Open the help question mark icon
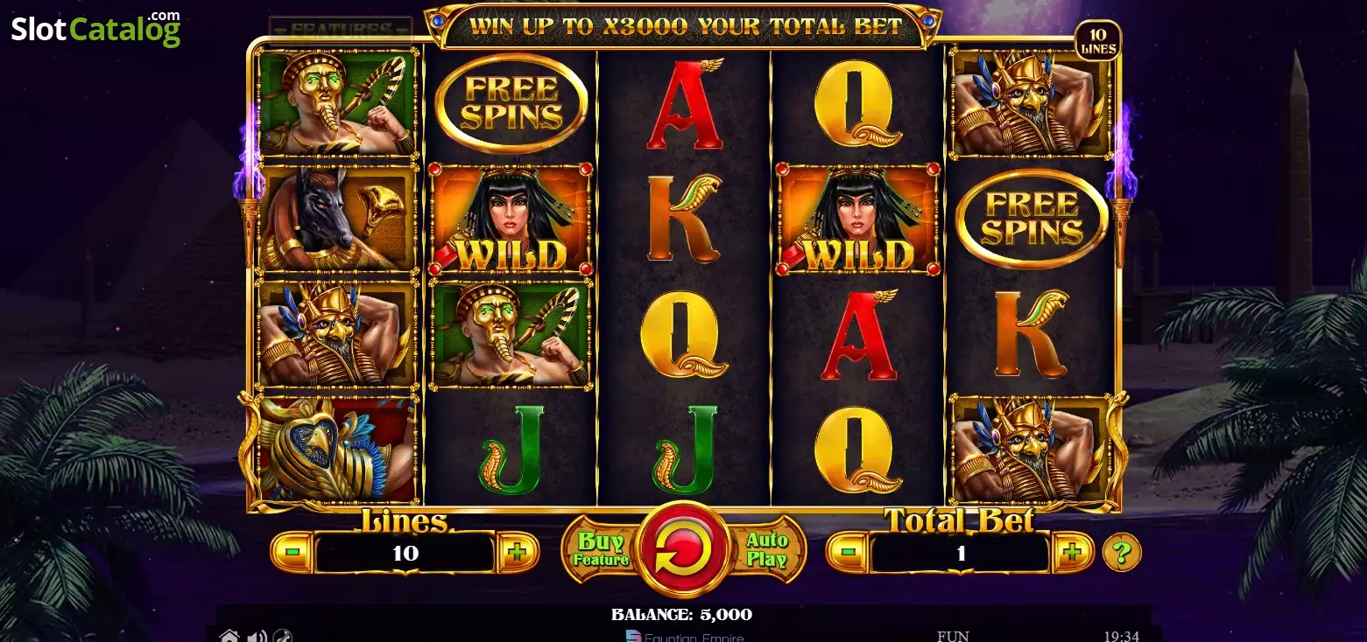 [x=1122, y=553]
